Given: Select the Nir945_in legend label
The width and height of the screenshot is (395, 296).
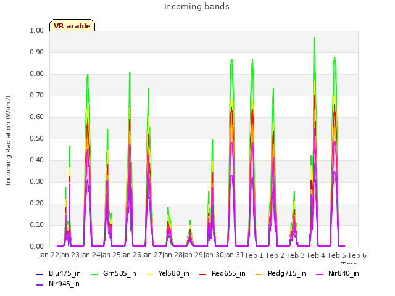Looking at the screenshot, I should 64,284.
